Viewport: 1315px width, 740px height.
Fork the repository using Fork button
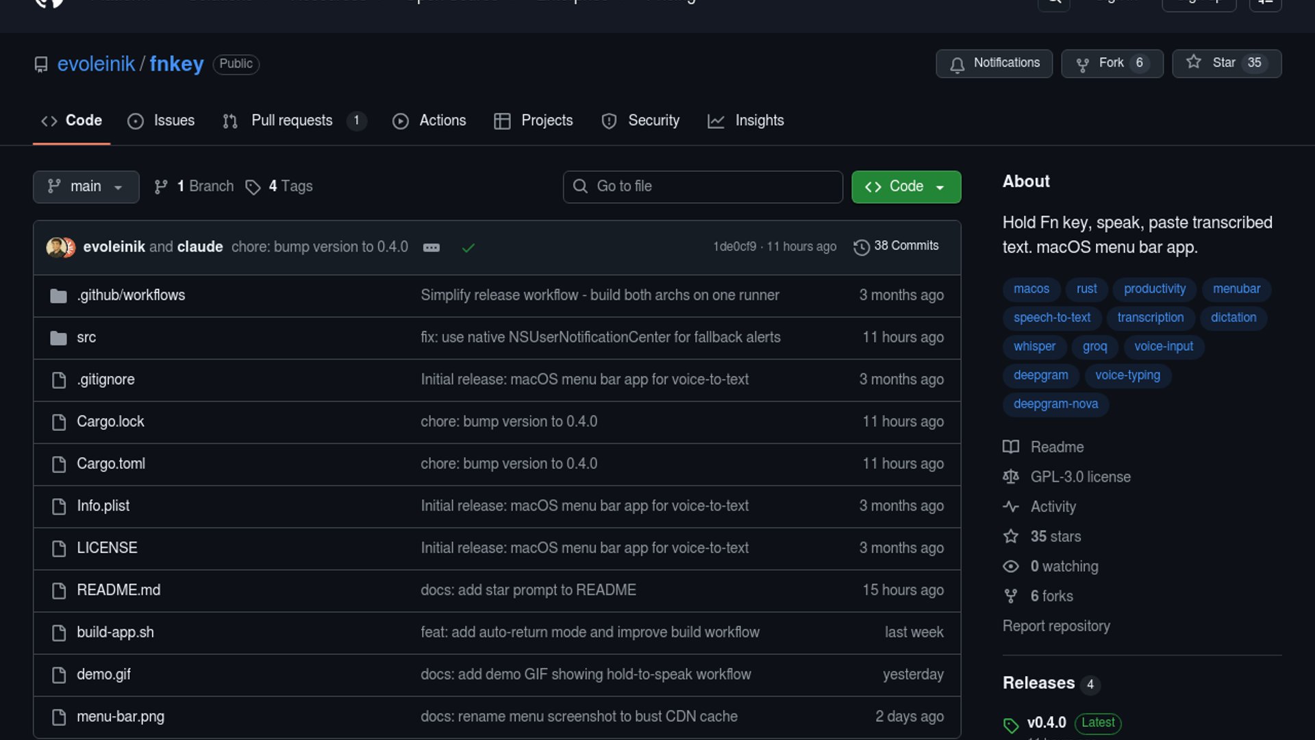[x=1111, y=63]
